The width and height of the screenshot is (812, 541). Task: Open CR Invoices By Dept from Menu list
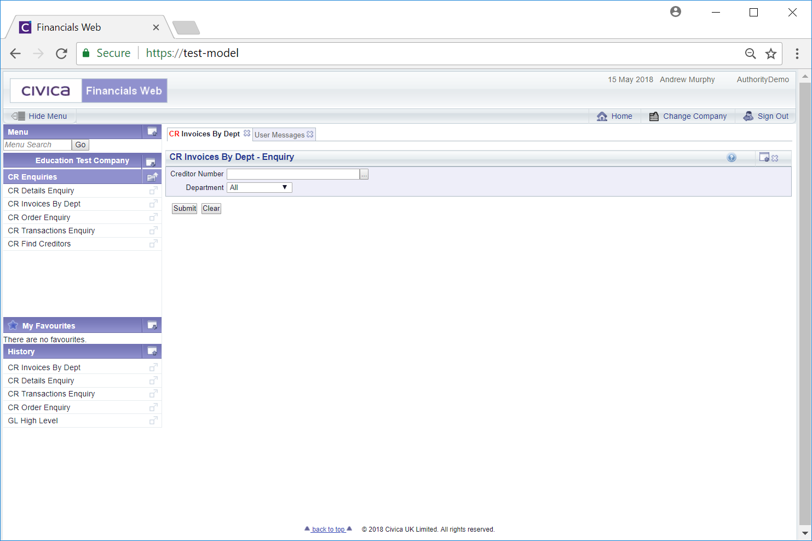[44, 204]
